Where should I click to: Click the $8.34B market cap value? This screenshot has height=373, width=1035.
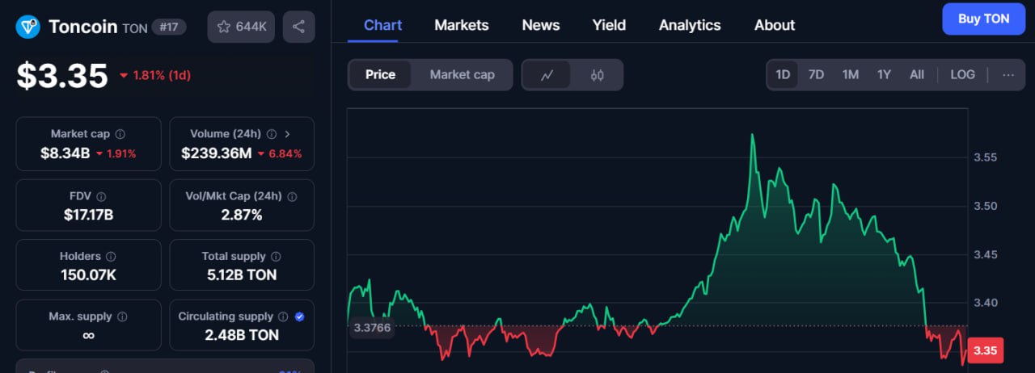[65, 153]
